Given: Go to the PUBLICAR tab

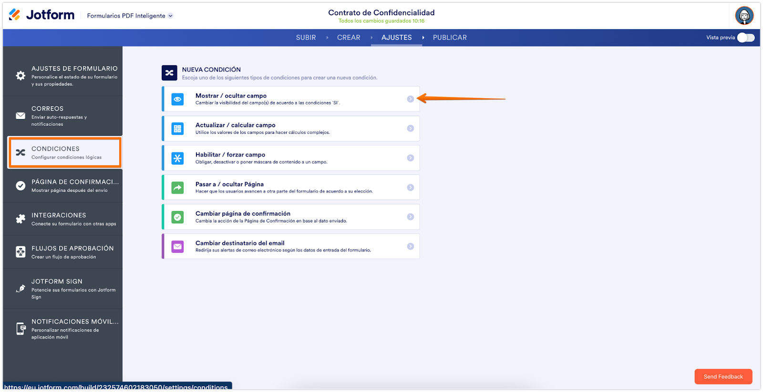Looking at the screenshot, I should click(x=450, y=38).
